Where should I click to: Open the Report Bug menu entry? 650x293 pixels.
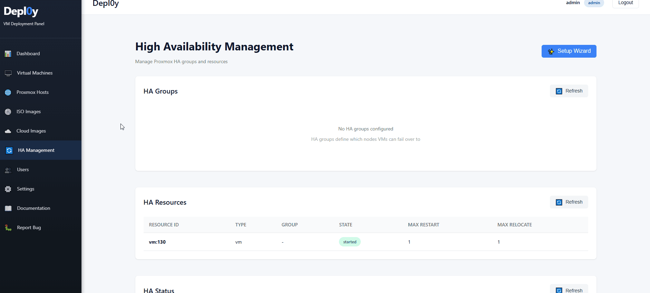tap(41, 227)
